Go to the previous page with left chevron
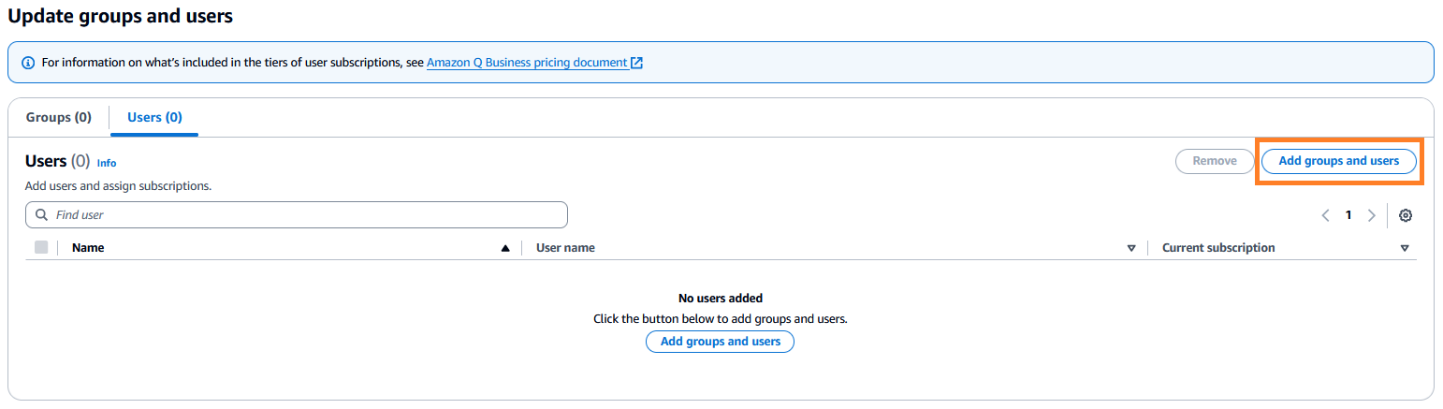The height and width of the screenshot is (409, 1443). click(x=1325, y=215)
